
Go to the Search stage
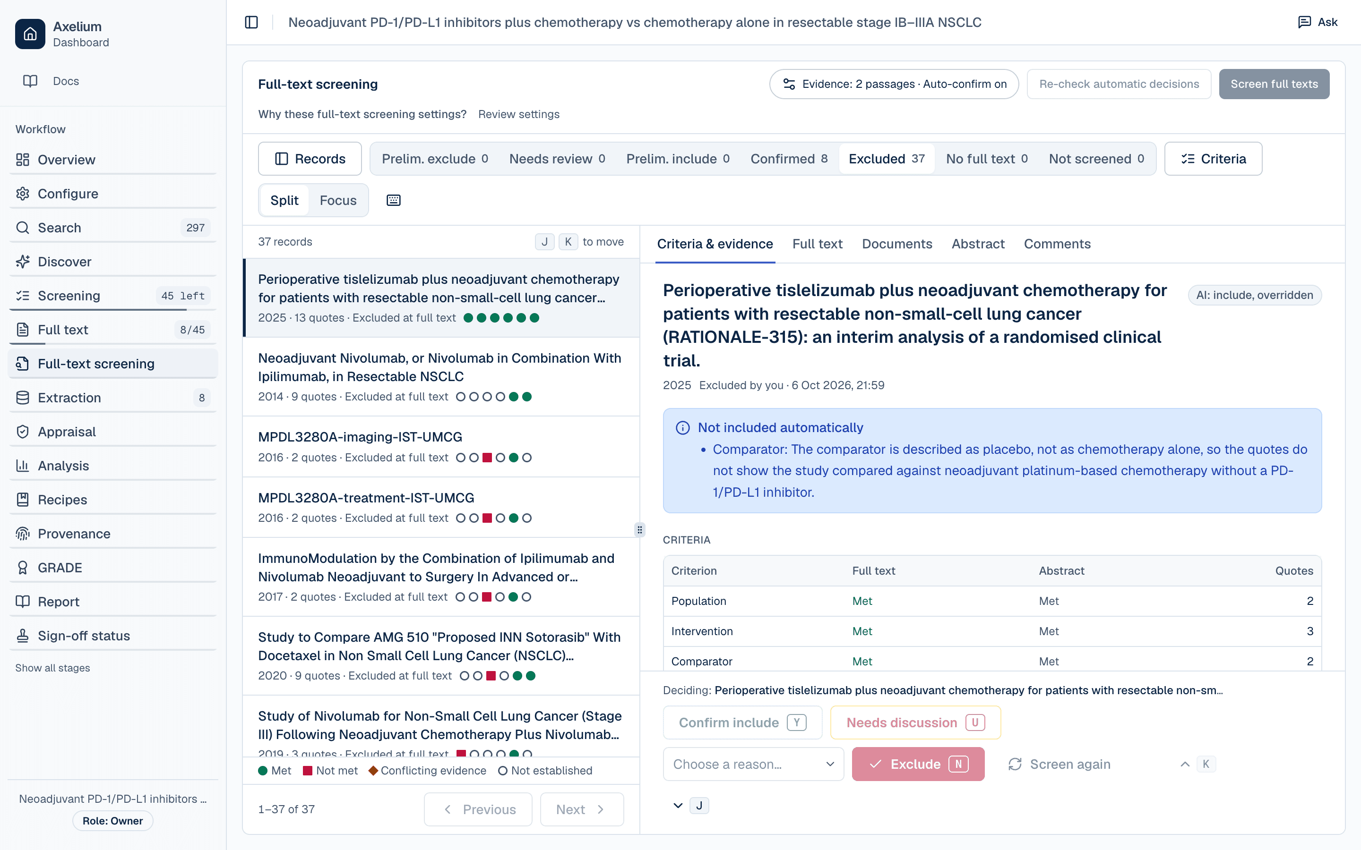[113, 228]
